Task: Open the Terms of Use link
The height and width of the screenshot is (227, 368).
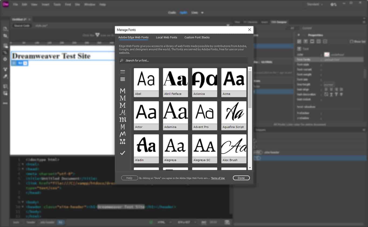Action: [218, 178]
